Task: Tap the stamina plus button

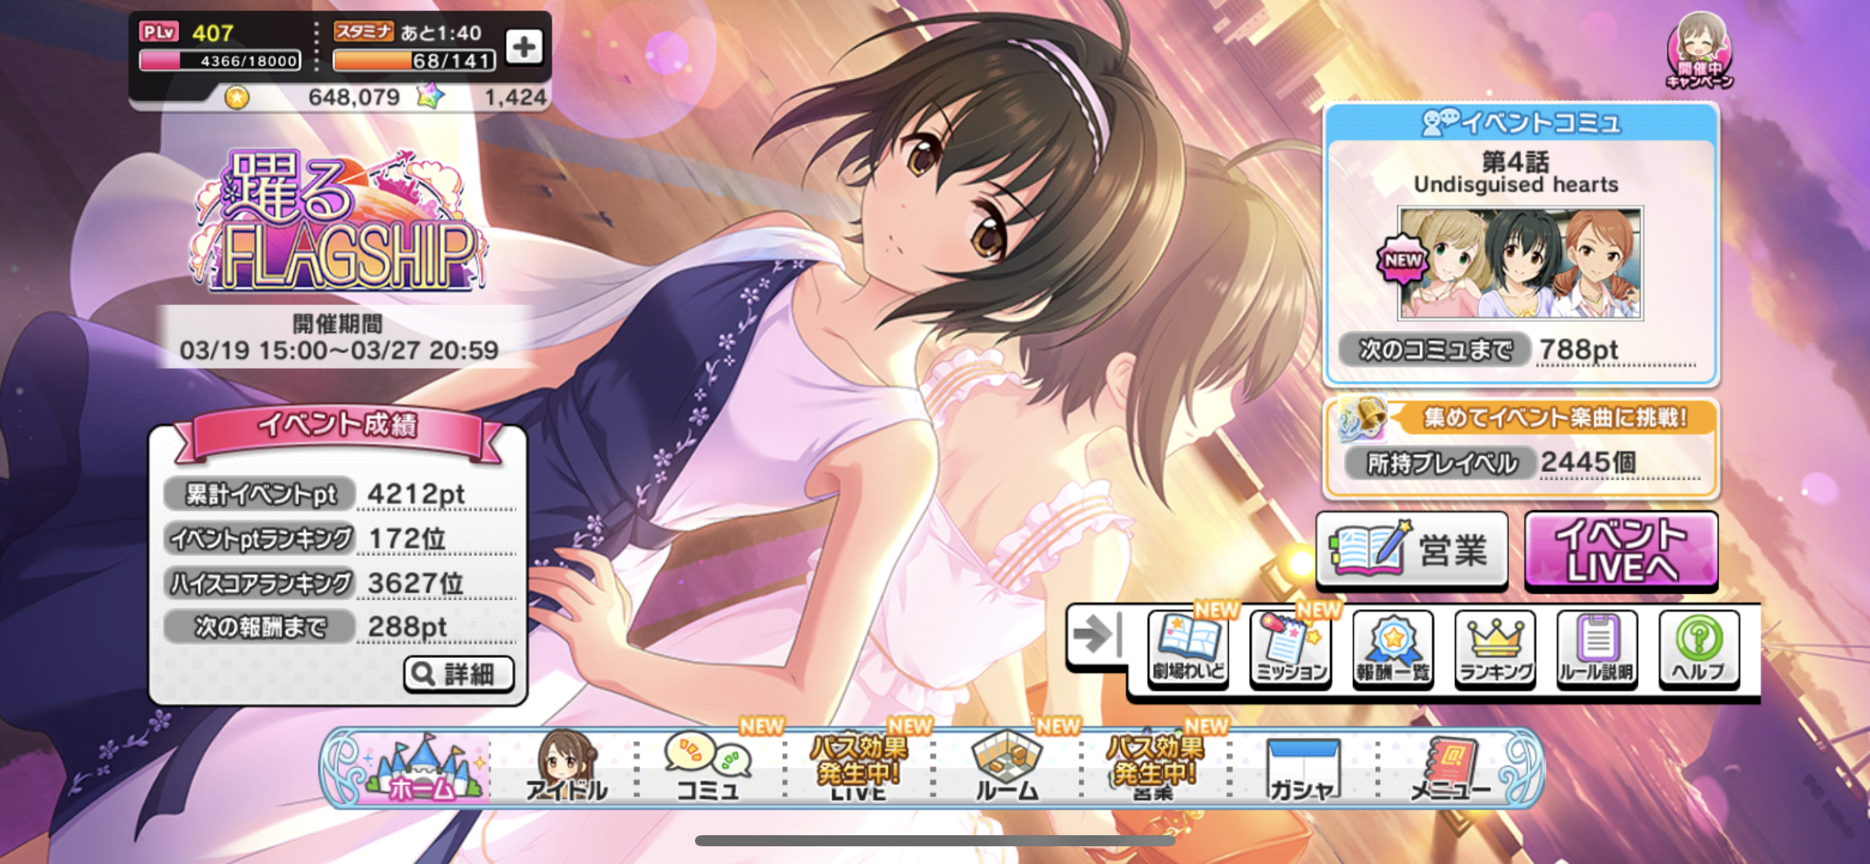Action: pyautogui.click(x=524, y=47)
